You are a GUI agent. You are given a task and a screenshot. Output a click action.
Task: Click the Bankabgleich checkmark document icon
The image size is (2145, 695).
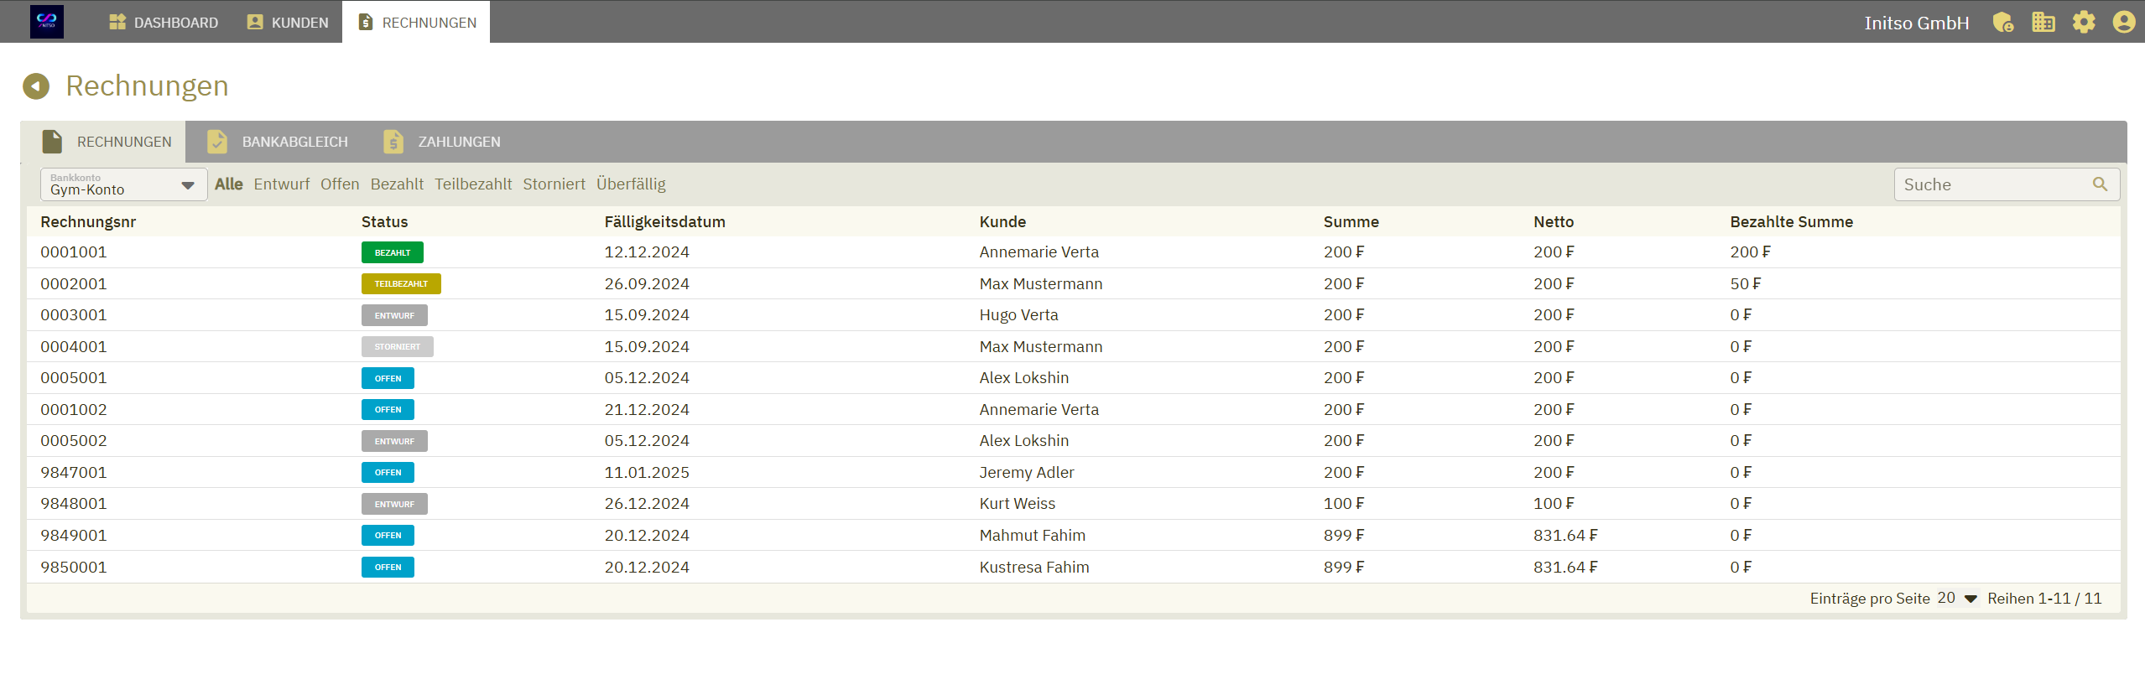[x=217, y=142]
